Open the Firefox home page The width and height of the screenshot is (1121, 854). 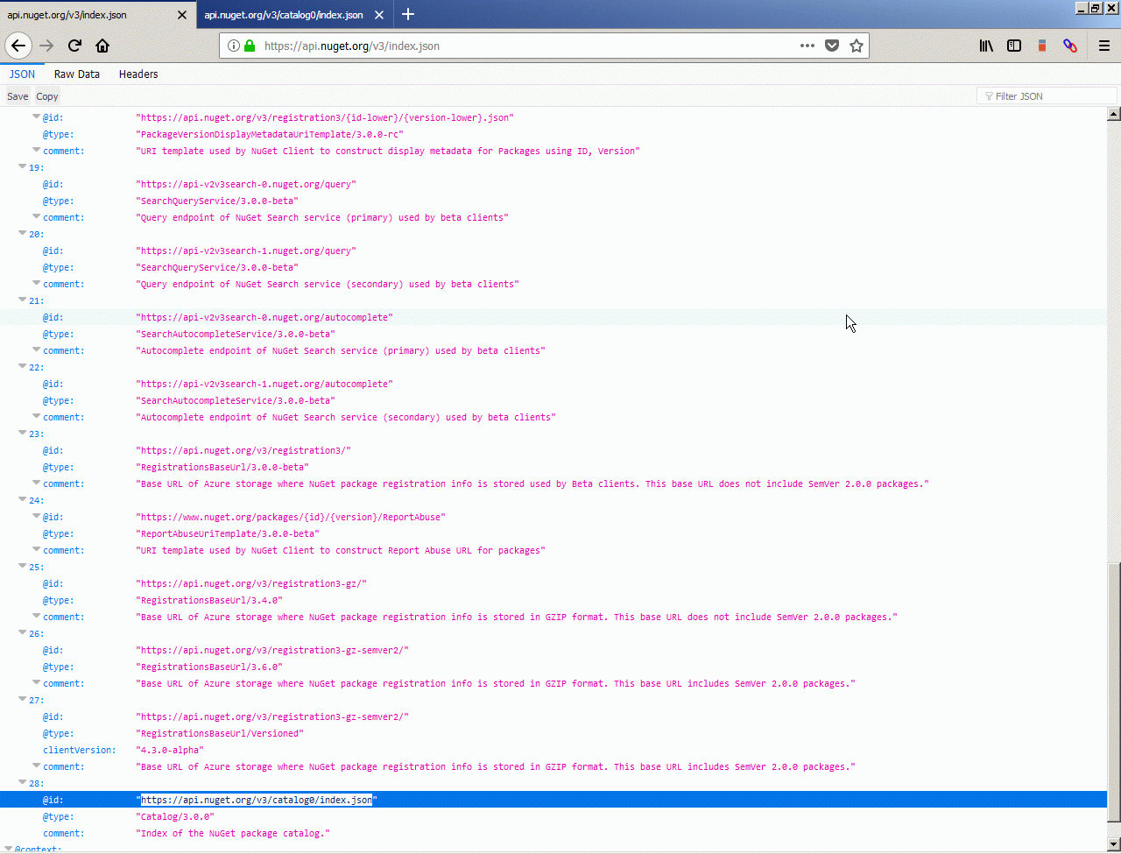(102, 46)
